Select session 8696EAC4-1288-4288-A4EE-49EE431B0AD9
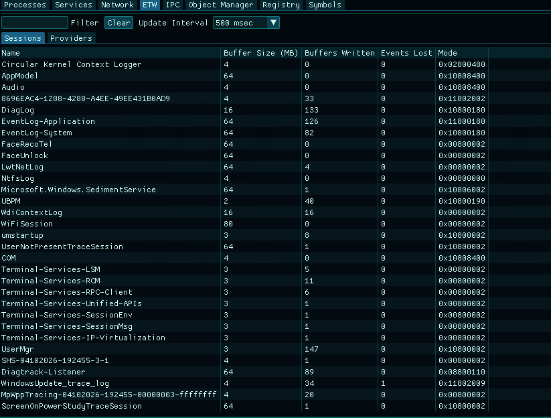Screen dimensions: 551x418 244,98
